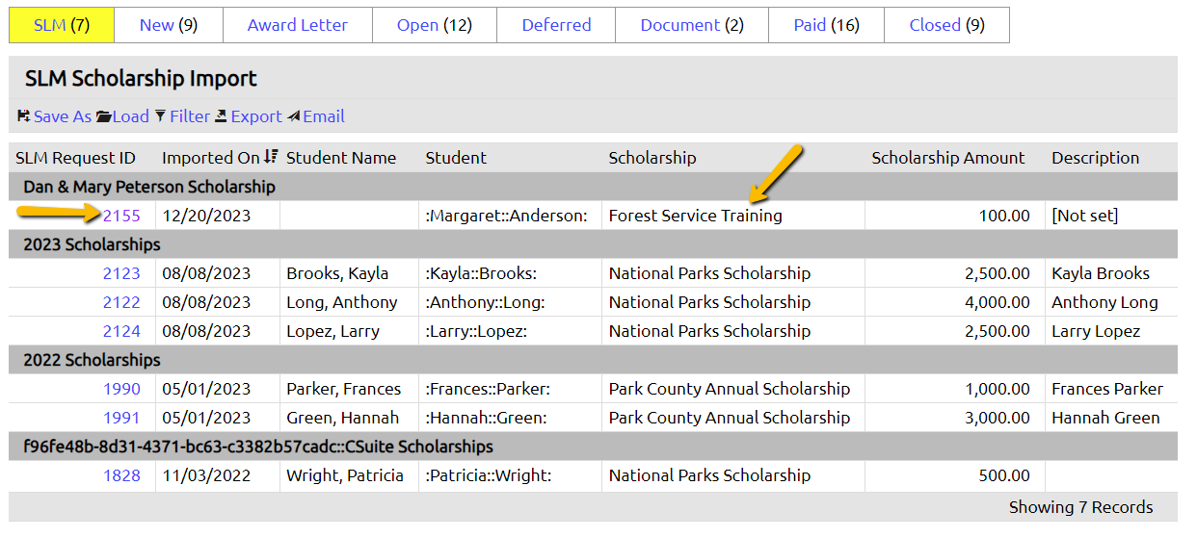Open the Document tab
The width and height of the screenshot is (1197, 537).
691,25
